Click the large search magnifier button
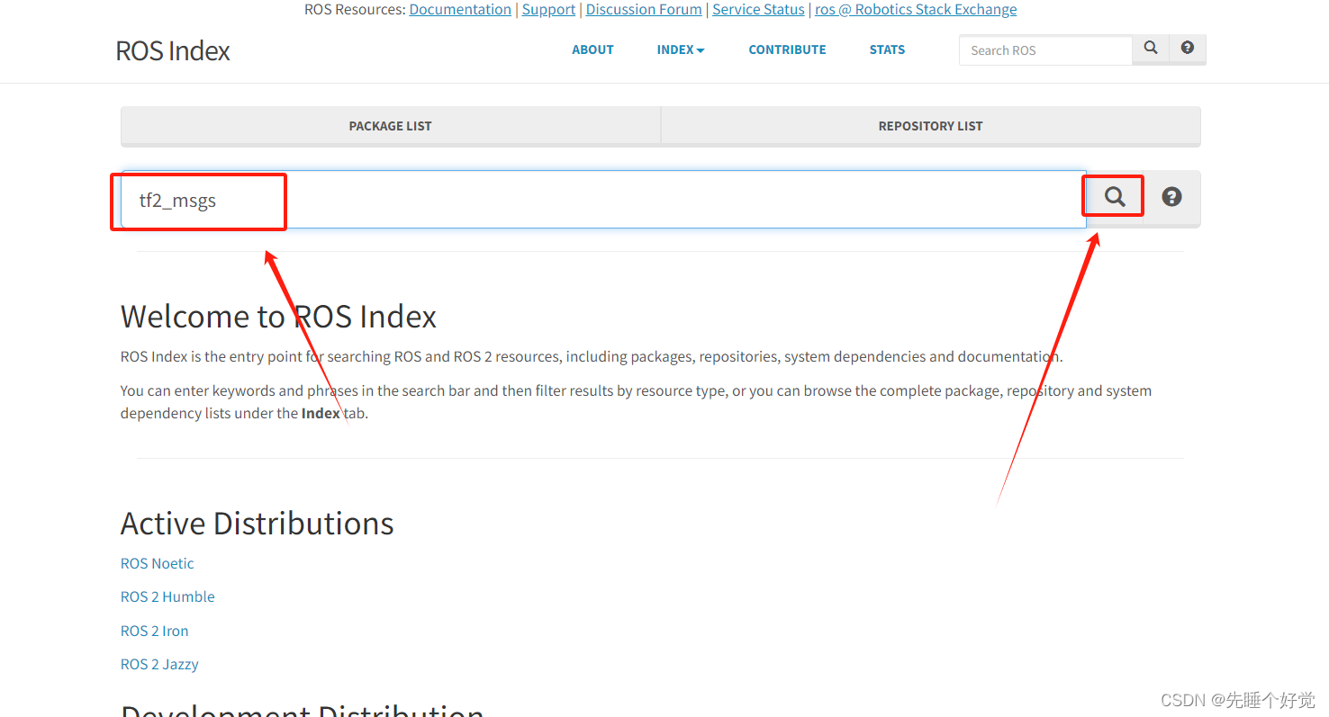1329x717 pixels. (1115, 197)
